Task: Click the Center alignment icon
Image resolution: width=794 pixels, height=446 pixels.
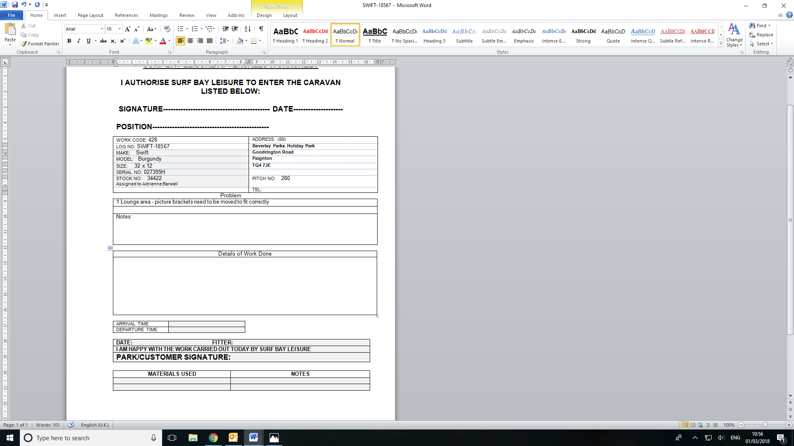Action: point(190,41)
